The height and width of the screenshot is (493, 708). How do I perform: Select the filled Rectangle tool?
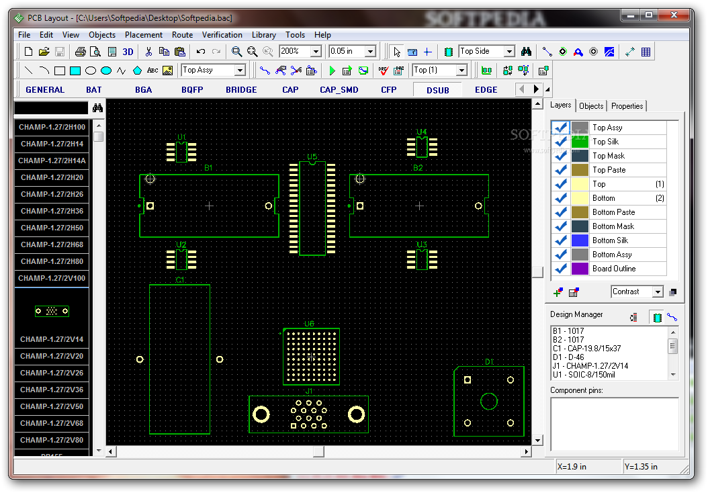point(75,71)
